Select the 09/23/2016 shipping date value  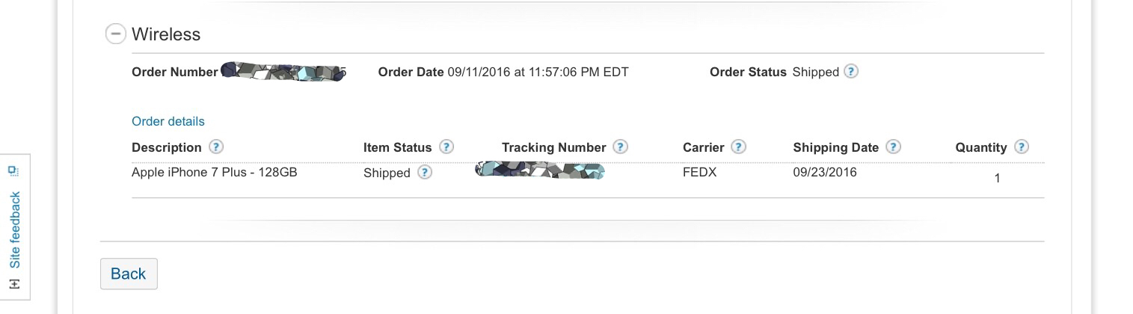click(x=825, y=172)
